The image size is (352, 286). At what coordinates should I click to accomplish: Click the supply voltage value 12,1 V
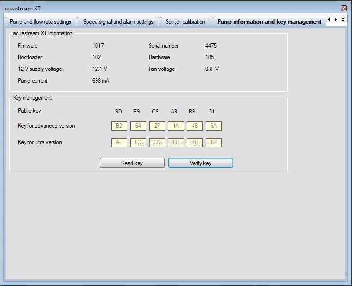point(99,69)
